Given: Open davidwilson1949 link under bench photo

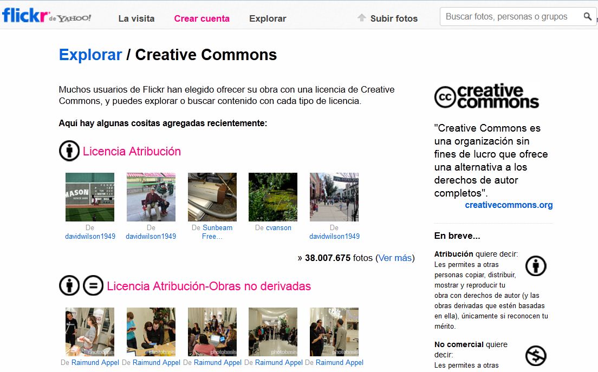Looking at the screenshot, I should tap(151, 236).
